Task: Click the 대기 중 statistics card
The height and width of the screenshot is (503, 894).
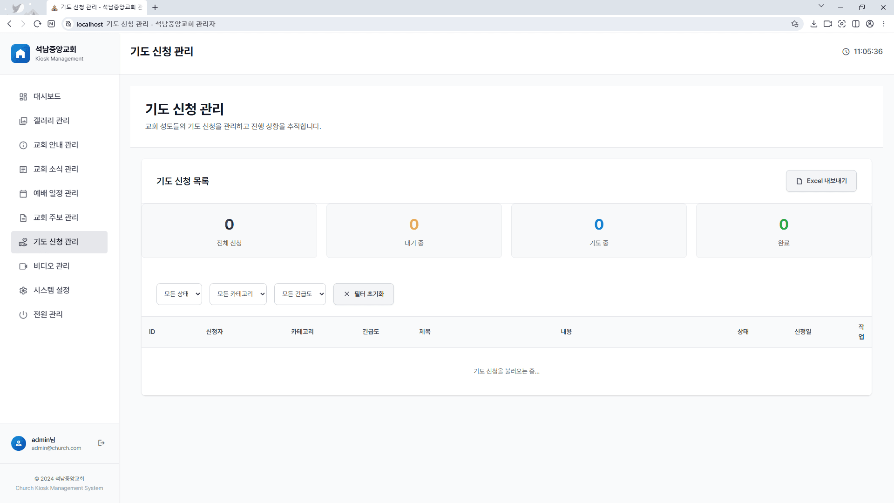Action: [x=414, y=231]
